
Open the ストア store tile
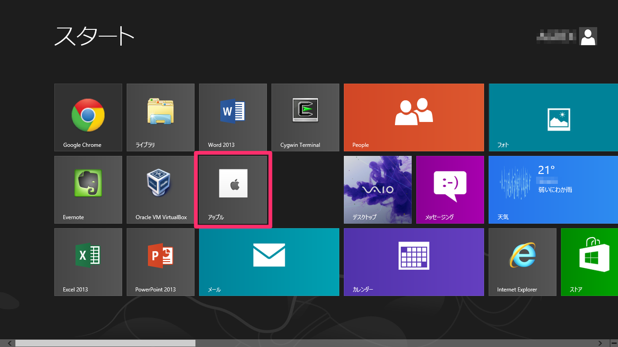(590, 262)
